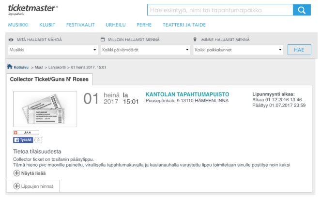Click the event time la 15:01
This screenshot has width=321, height=200.
point(131,98)
